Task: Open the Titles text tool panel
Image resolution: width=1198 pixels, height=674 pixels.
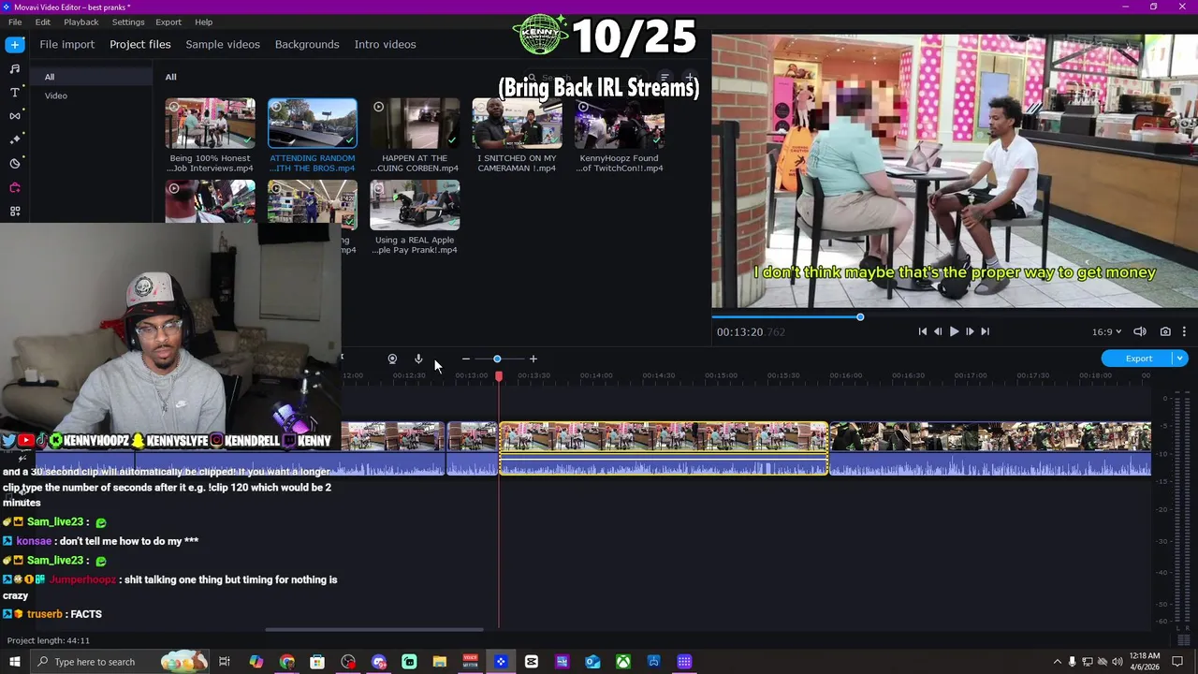Action: coord(14,93)
